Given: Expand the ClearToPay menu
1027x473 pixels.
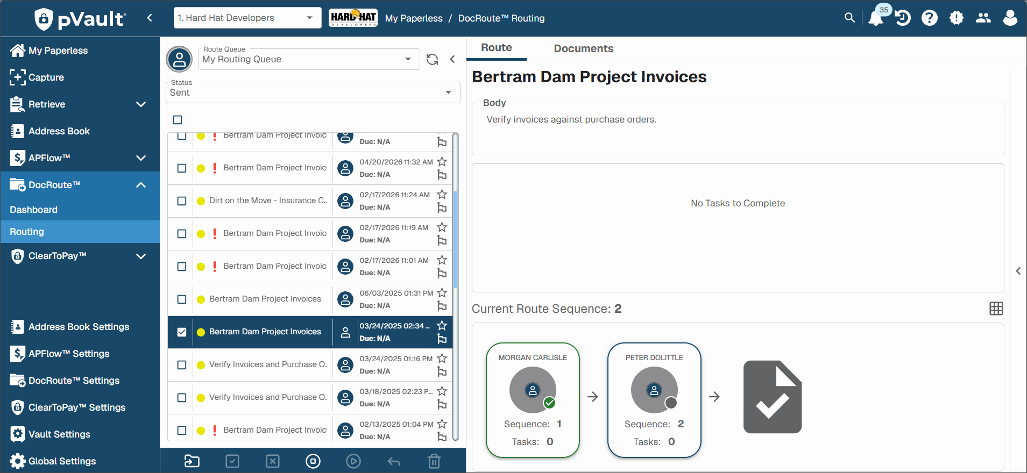Looking at the screenshot, I should 141,256.
